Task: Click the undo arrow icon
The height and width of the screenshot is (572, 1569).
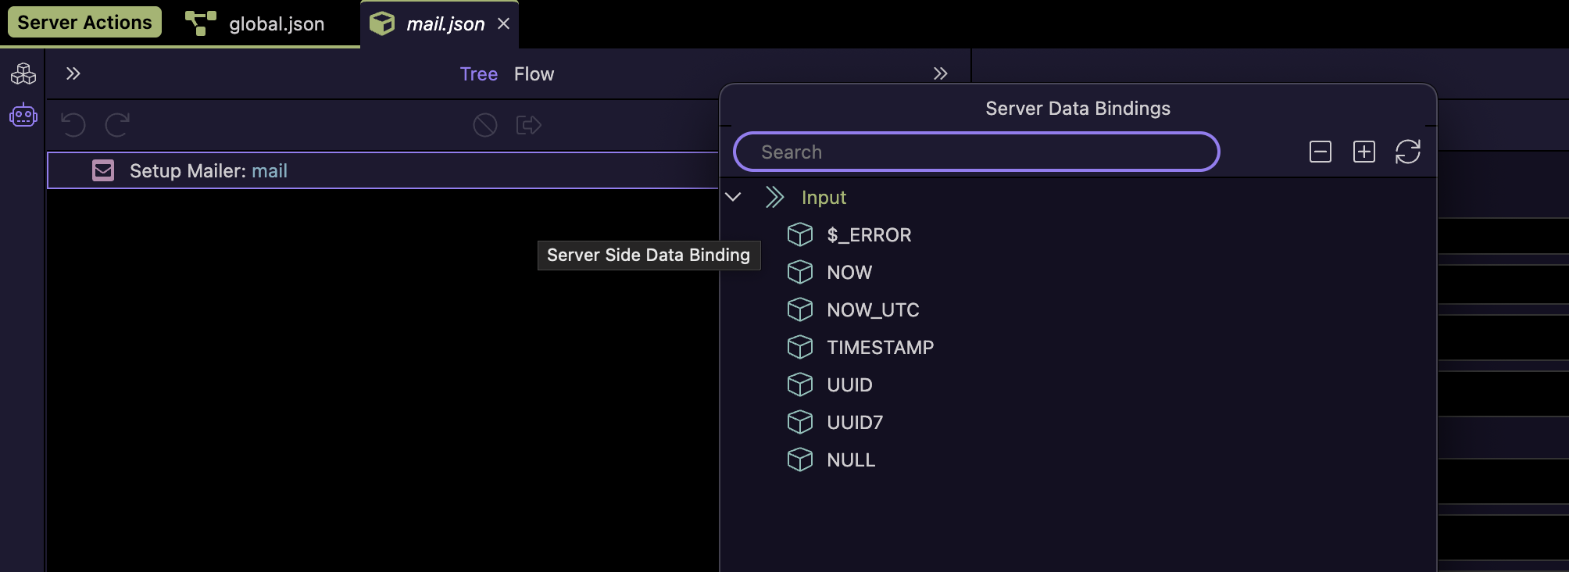Action: click(73, 125)
